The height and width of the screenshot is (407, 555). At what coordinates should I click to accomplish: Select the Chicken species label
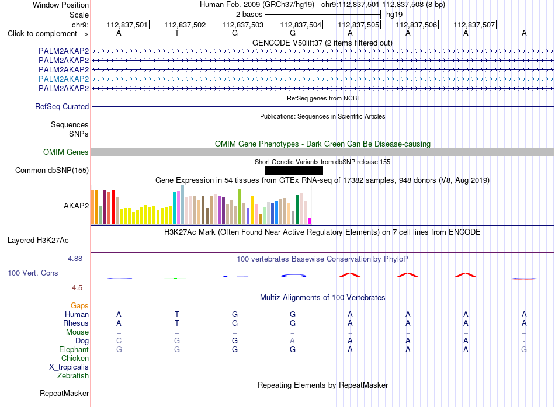(x=75, y=358)
